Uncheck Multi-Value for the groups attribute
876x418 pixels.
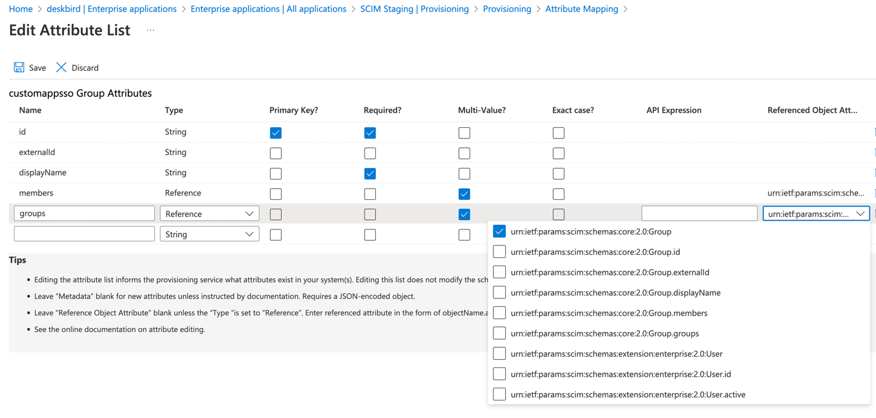(x=464, y=214)
